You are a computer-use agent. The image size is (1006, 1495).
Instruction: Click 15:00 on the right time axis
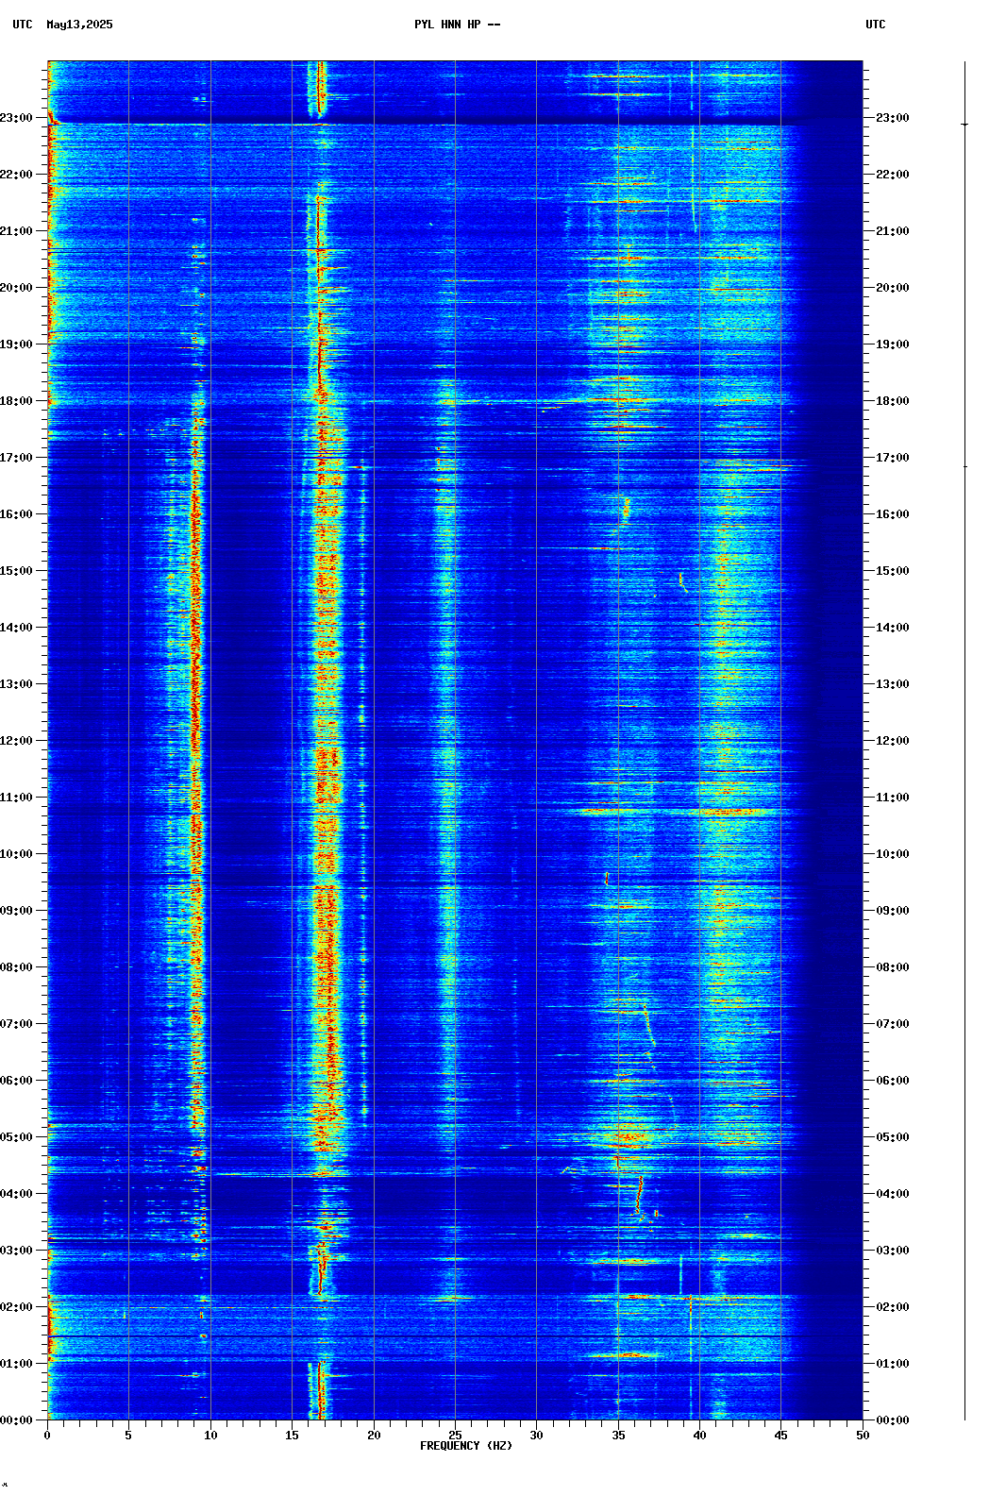point(893,571)
